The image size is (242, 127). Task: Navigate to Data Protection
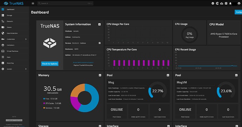click(14, 33)
